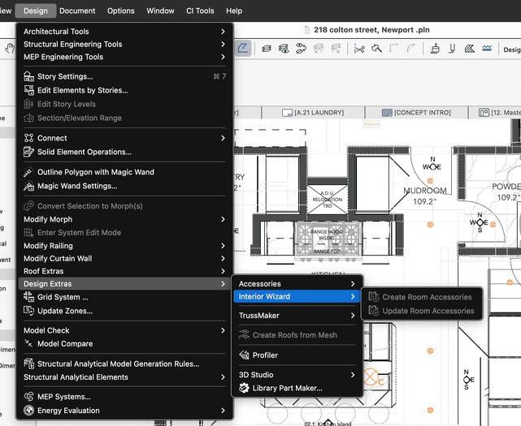Toggle the highlighted guide line toolbar button
521x426 pixels.
coord(243,49)
